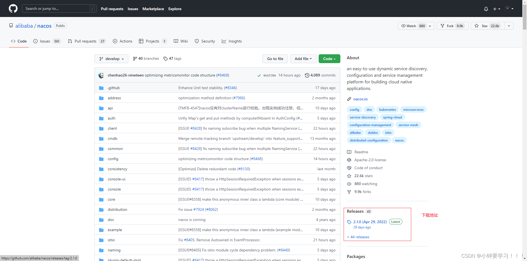Open the develop branch selector
The image size is (527, 261).
point(111,59)
